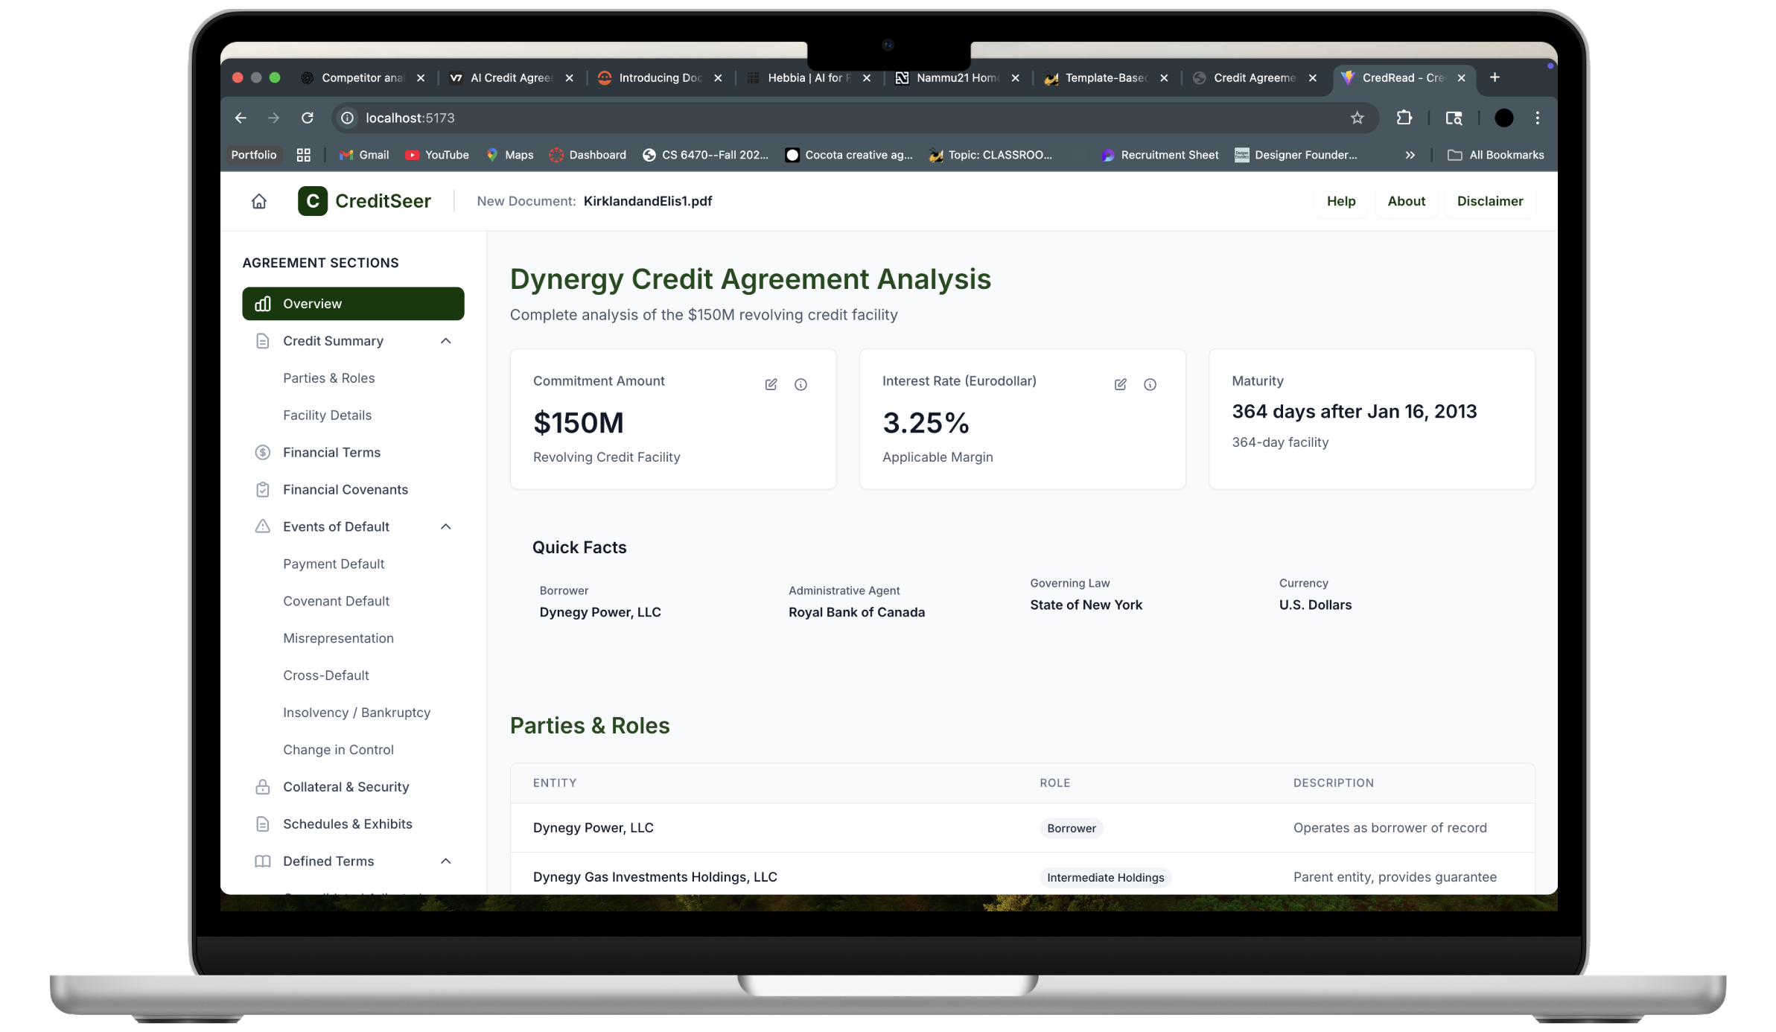1776x1032 pixels.
Task: Open the edit pencil on Commitment Amount card
Action: [771, 384]
